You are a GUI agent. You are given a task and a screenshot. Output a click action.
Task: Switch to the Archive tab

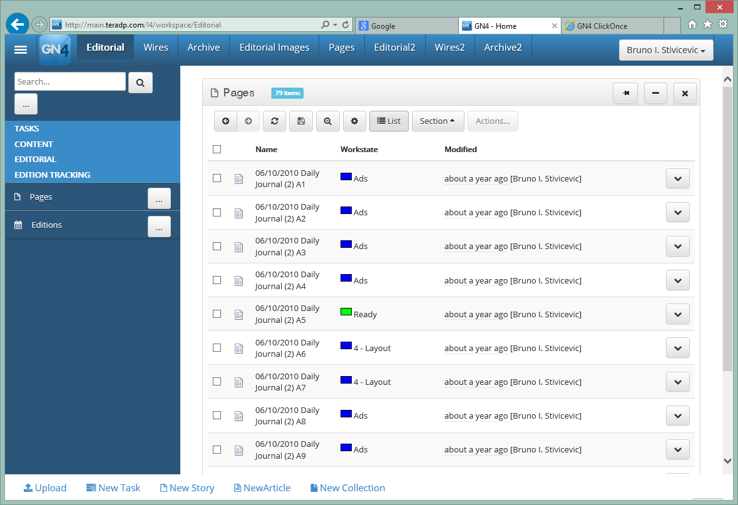point(204,48)
